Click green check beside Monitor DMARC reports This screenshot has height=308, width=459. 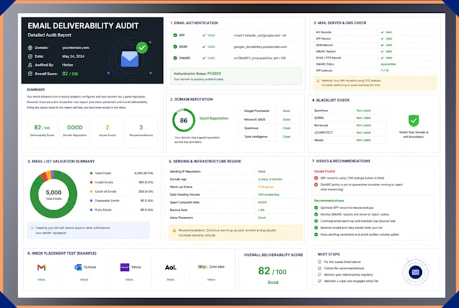[x=316, y=214]
